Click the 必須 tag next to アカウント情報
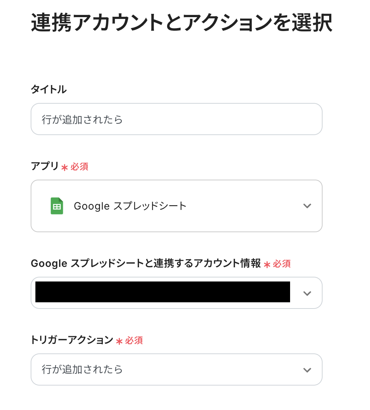Image resolution: width=370 pixels, height=410 pixels. point(282,264)
